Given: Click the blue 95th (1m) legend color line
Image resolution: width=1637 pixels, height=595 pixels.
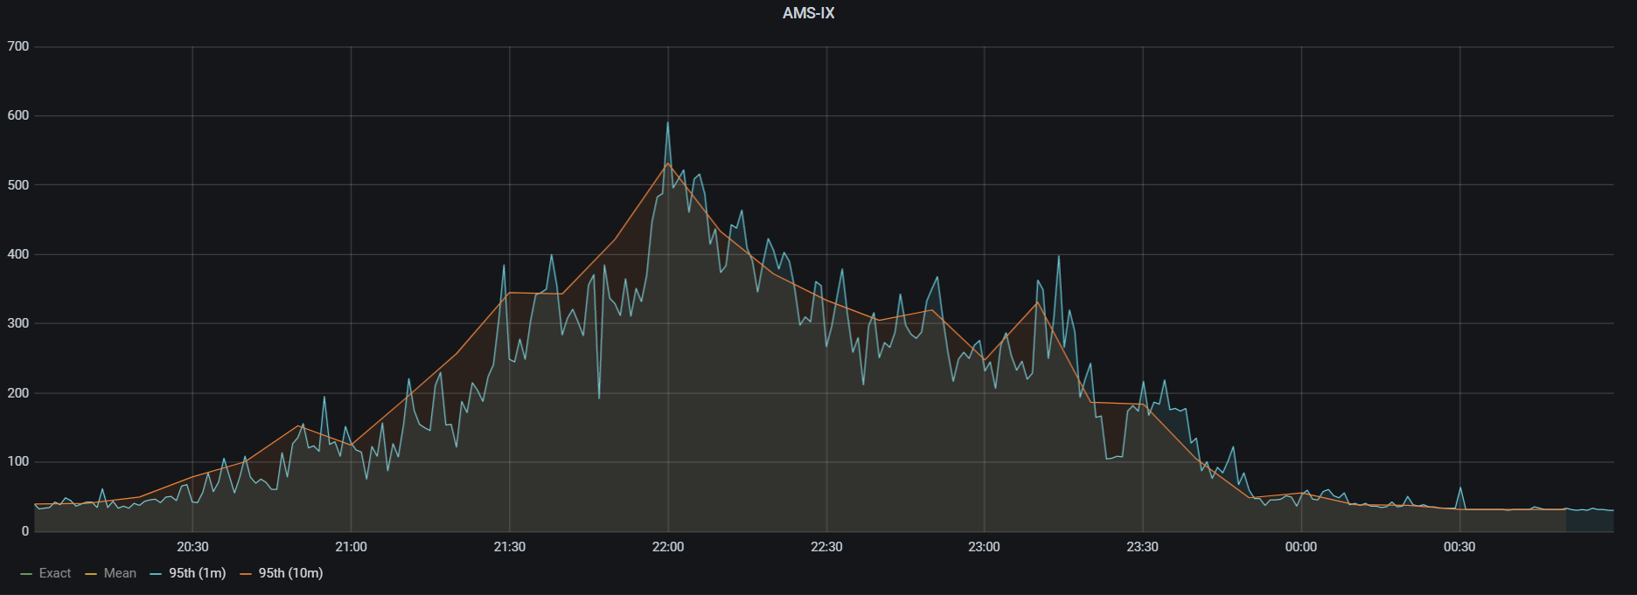Looking at the screenshot, I should click(x=156, y=574).
